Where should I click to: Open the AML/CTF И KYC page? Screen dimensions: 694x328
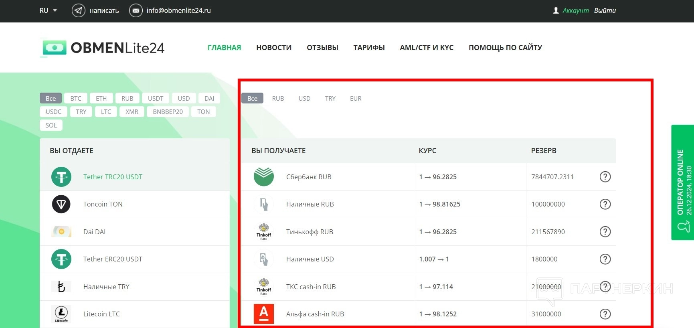(x=427, y=48)
